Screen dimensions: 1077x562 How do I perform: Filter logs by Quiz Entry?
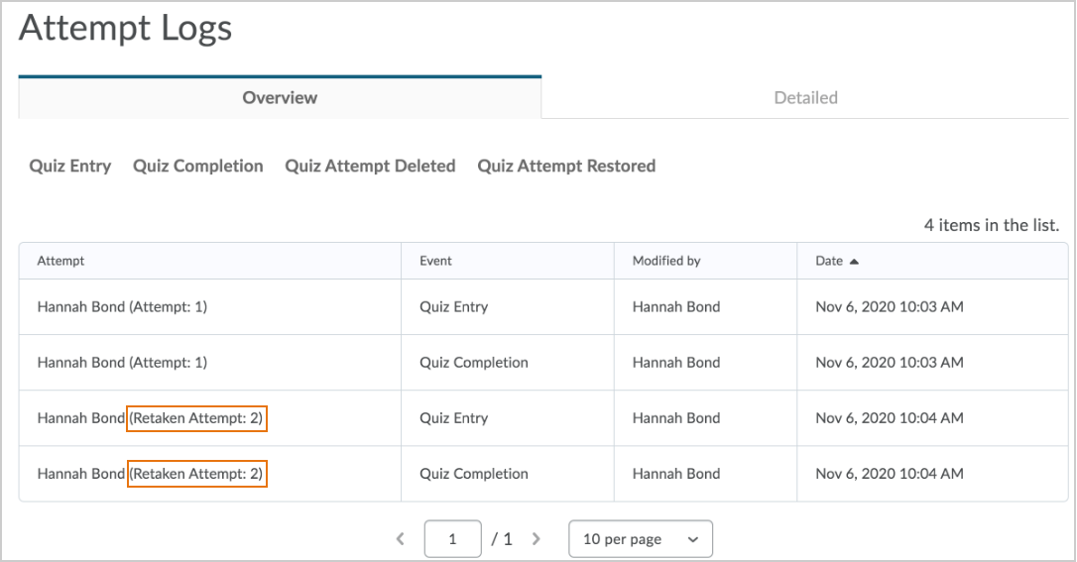pyautogui.click(x=70, y=166)
